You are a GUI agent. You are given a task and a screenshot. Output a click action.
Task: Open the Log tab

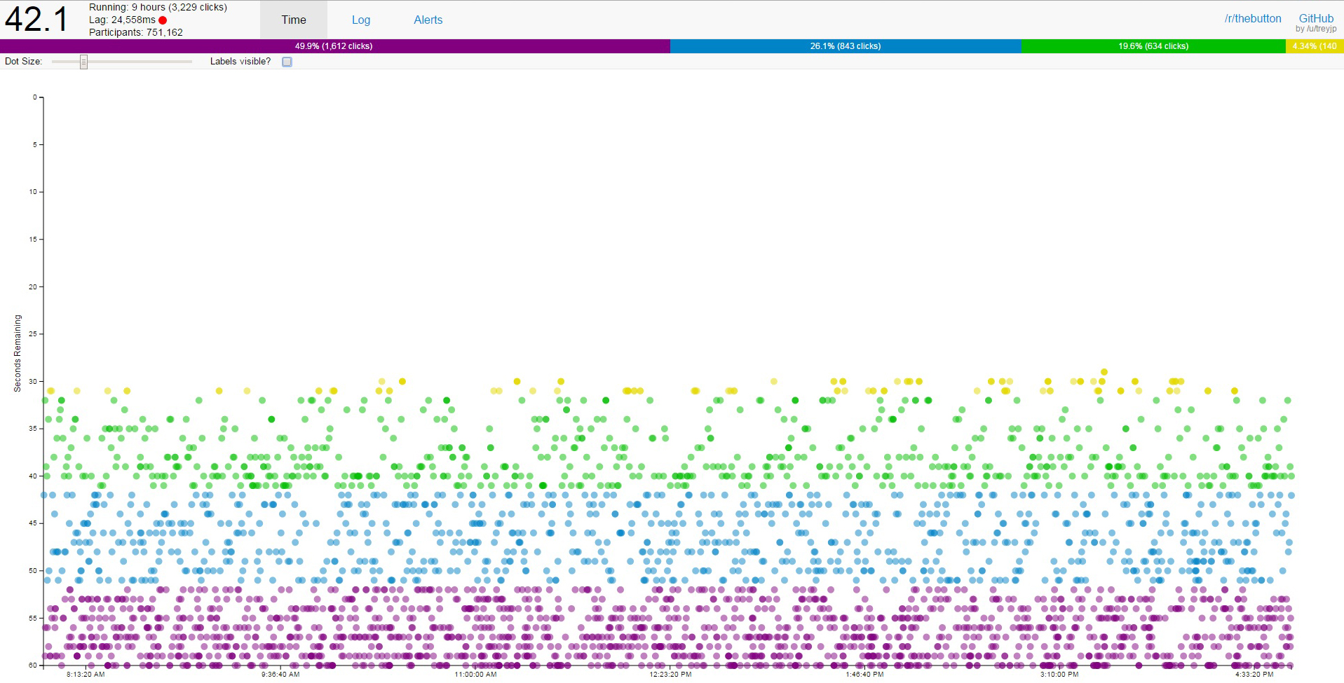[361, 20]
